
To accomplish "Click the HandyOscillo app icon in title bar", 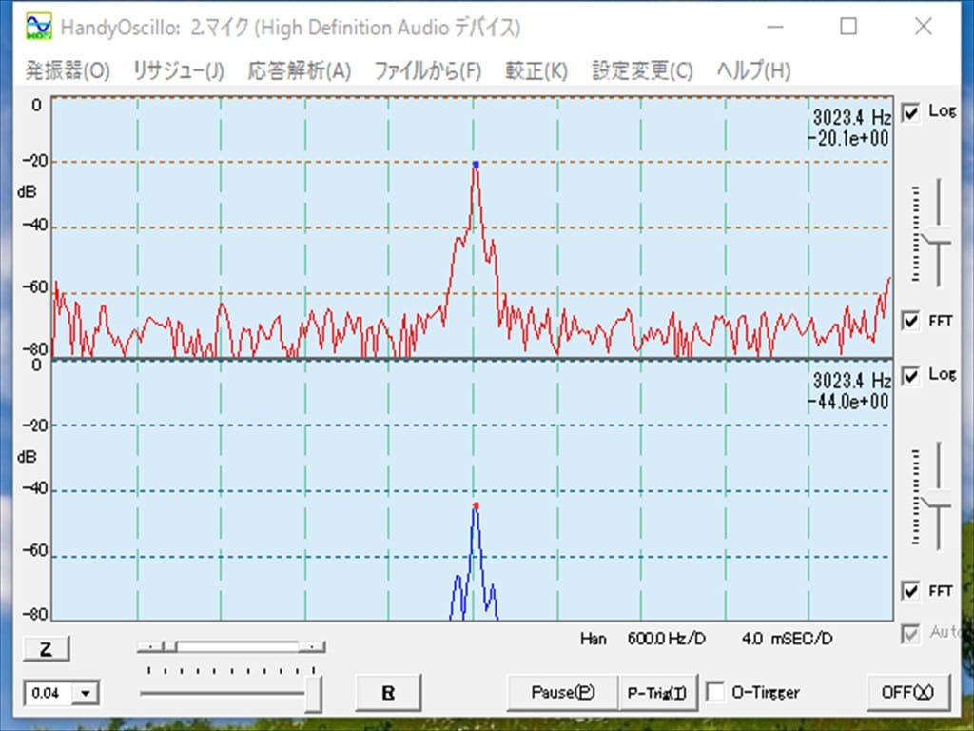I will (39, 27).
